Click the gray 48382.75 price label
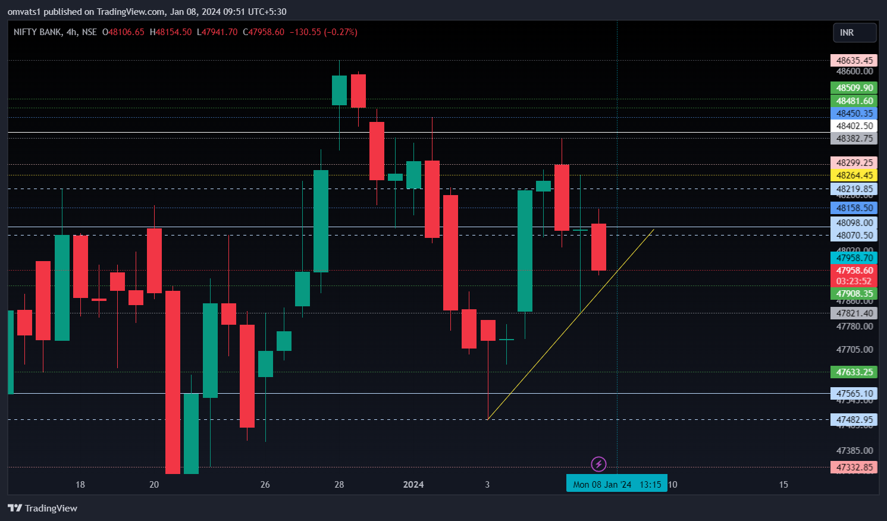The height and width of the screenshot is (521, 887). 854,139
